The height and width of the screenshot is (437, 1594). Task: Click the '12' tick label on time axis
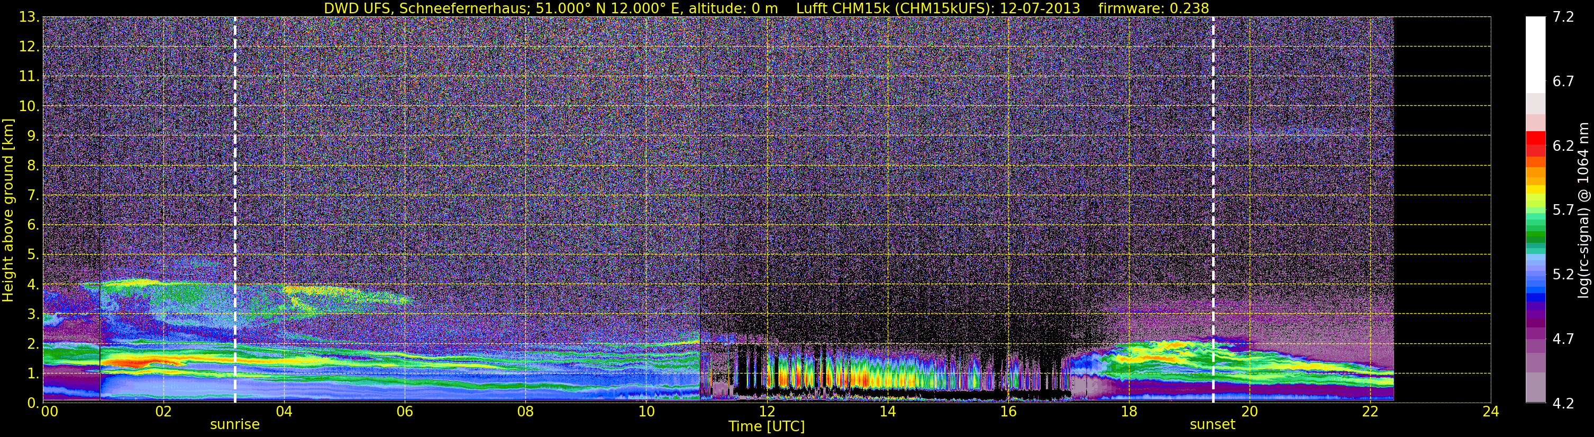767,412
